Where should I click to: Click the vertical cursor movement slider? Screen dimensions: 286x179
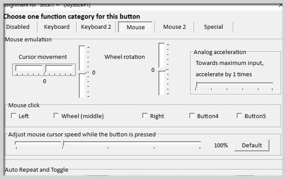click(82, 72)
